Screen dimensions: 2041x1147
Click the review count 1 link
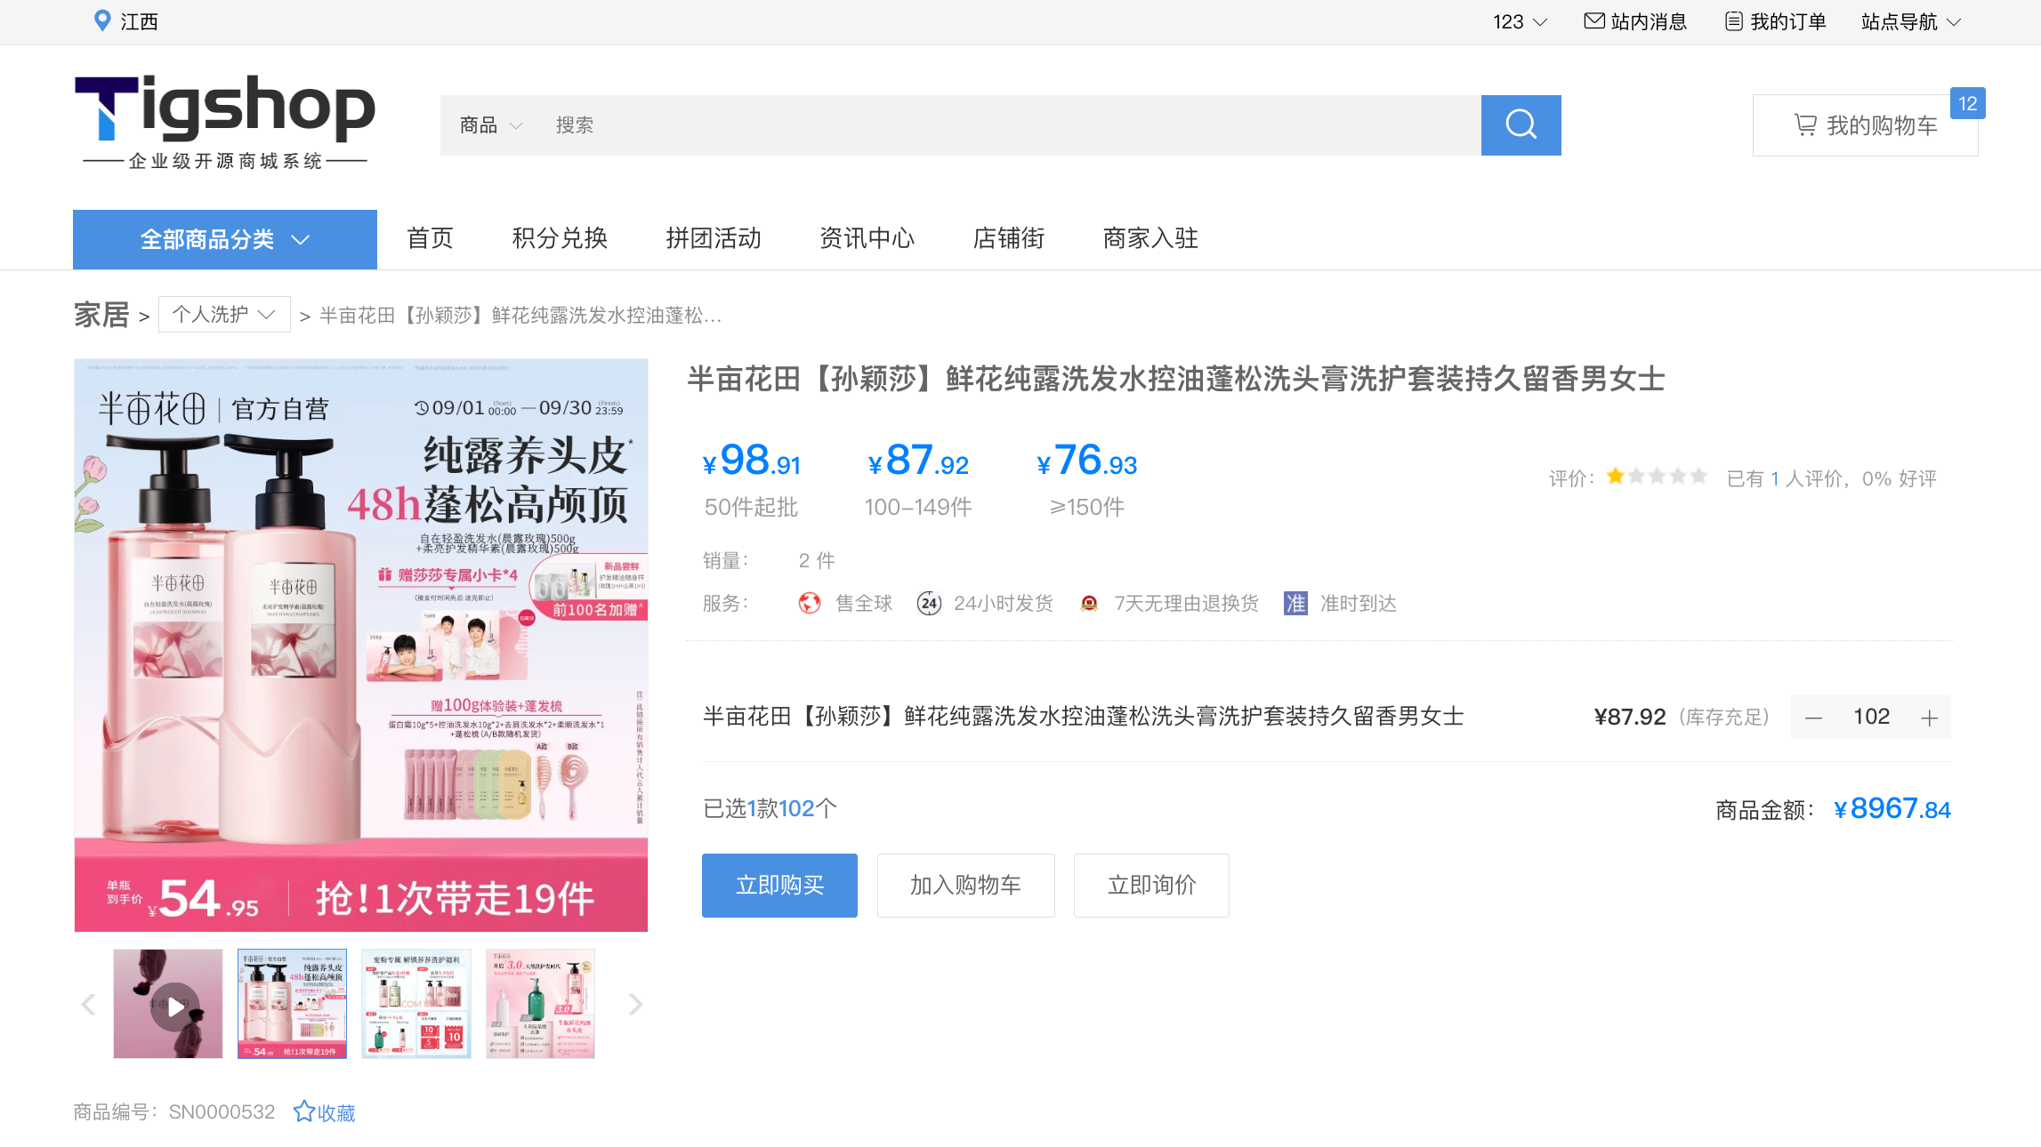[1775, 479]
